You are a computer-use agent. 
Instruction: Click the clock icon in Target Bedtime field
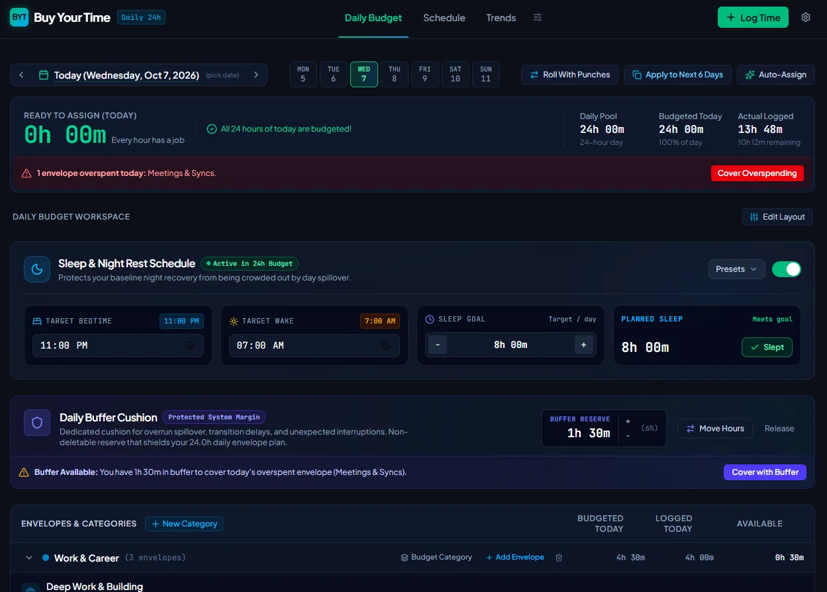tap(190, 345)
